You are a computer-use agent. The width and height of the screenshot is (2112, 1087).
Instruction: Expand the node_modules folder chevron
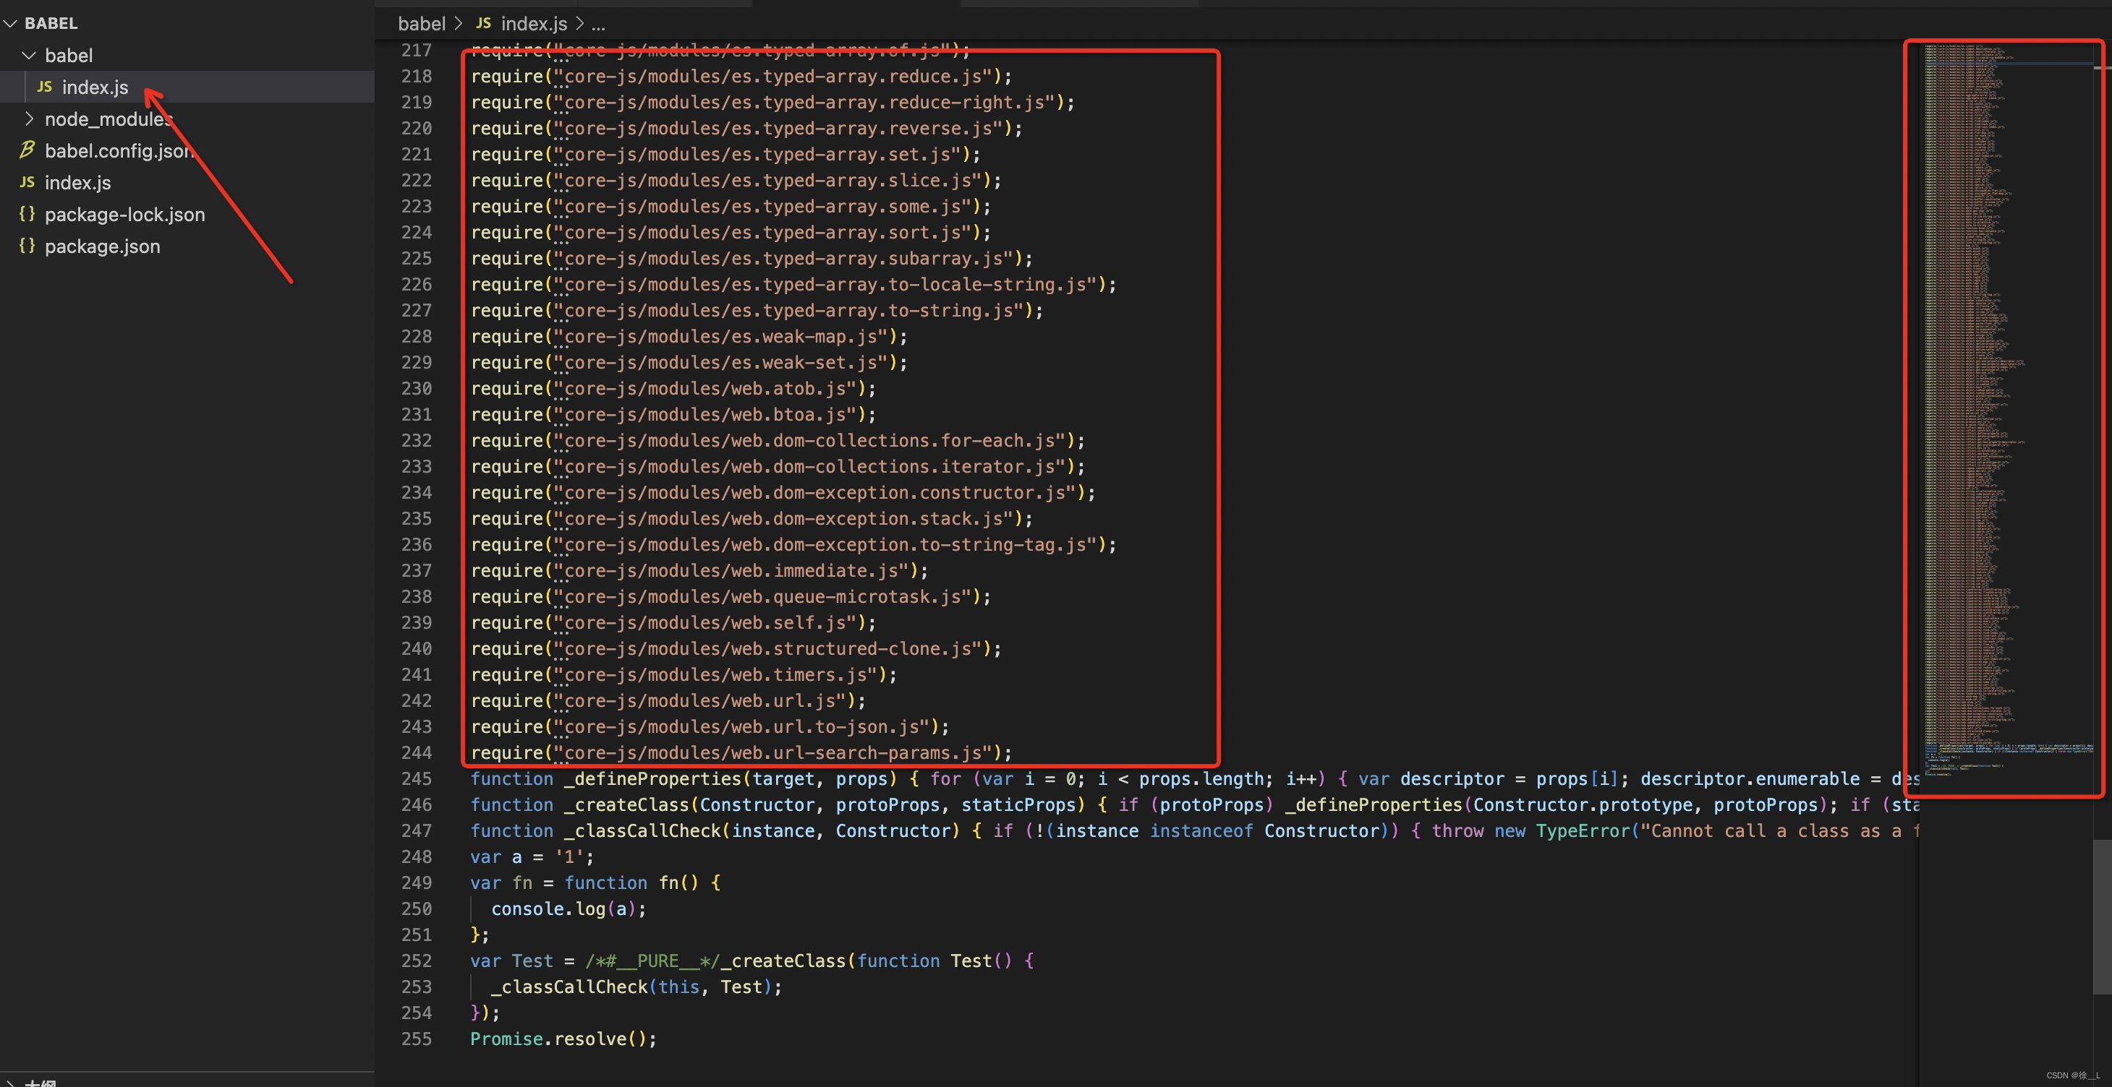[x=30, y=119]
